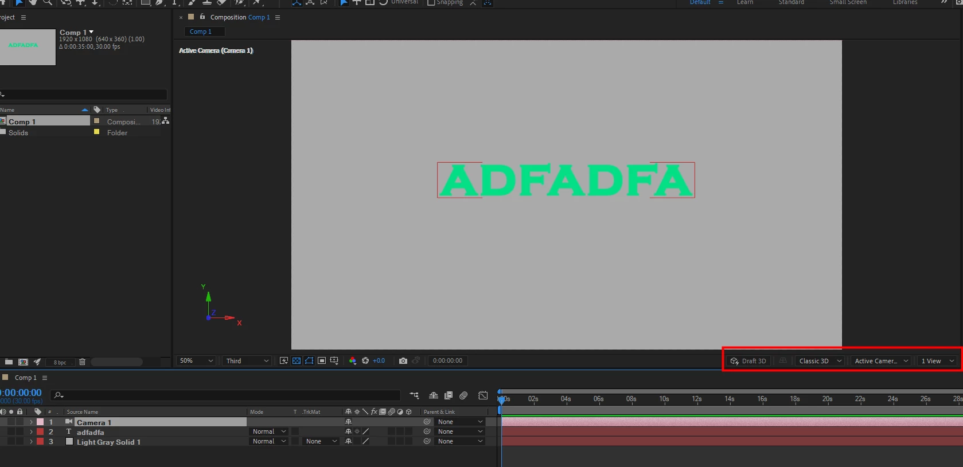Screen dimensions: 963x467
Task: Open Project panel menu
Action: [x=24, y=17]
